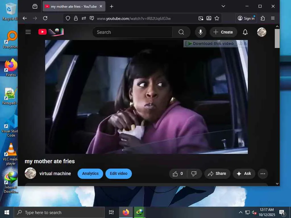Show hidden system tray icons
This screenshot has width=291, height=218.
click(x=240, y=212)
